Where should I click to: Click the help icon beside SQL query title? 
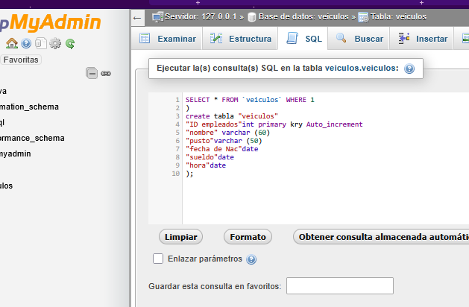coord(409,69)
